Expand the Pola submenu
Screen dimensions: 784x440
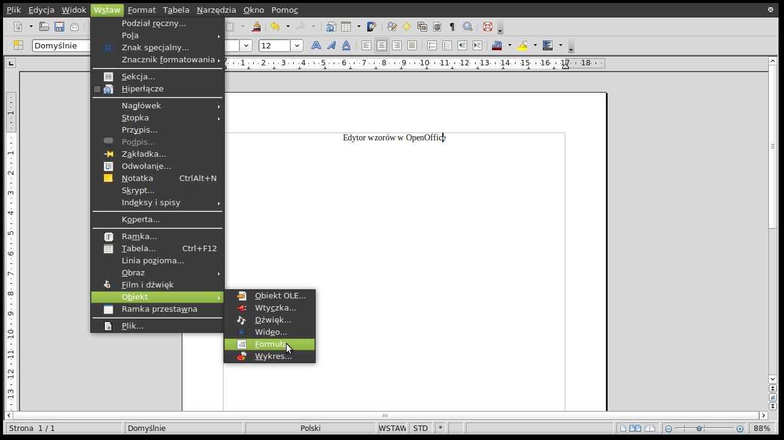(158, 36)
